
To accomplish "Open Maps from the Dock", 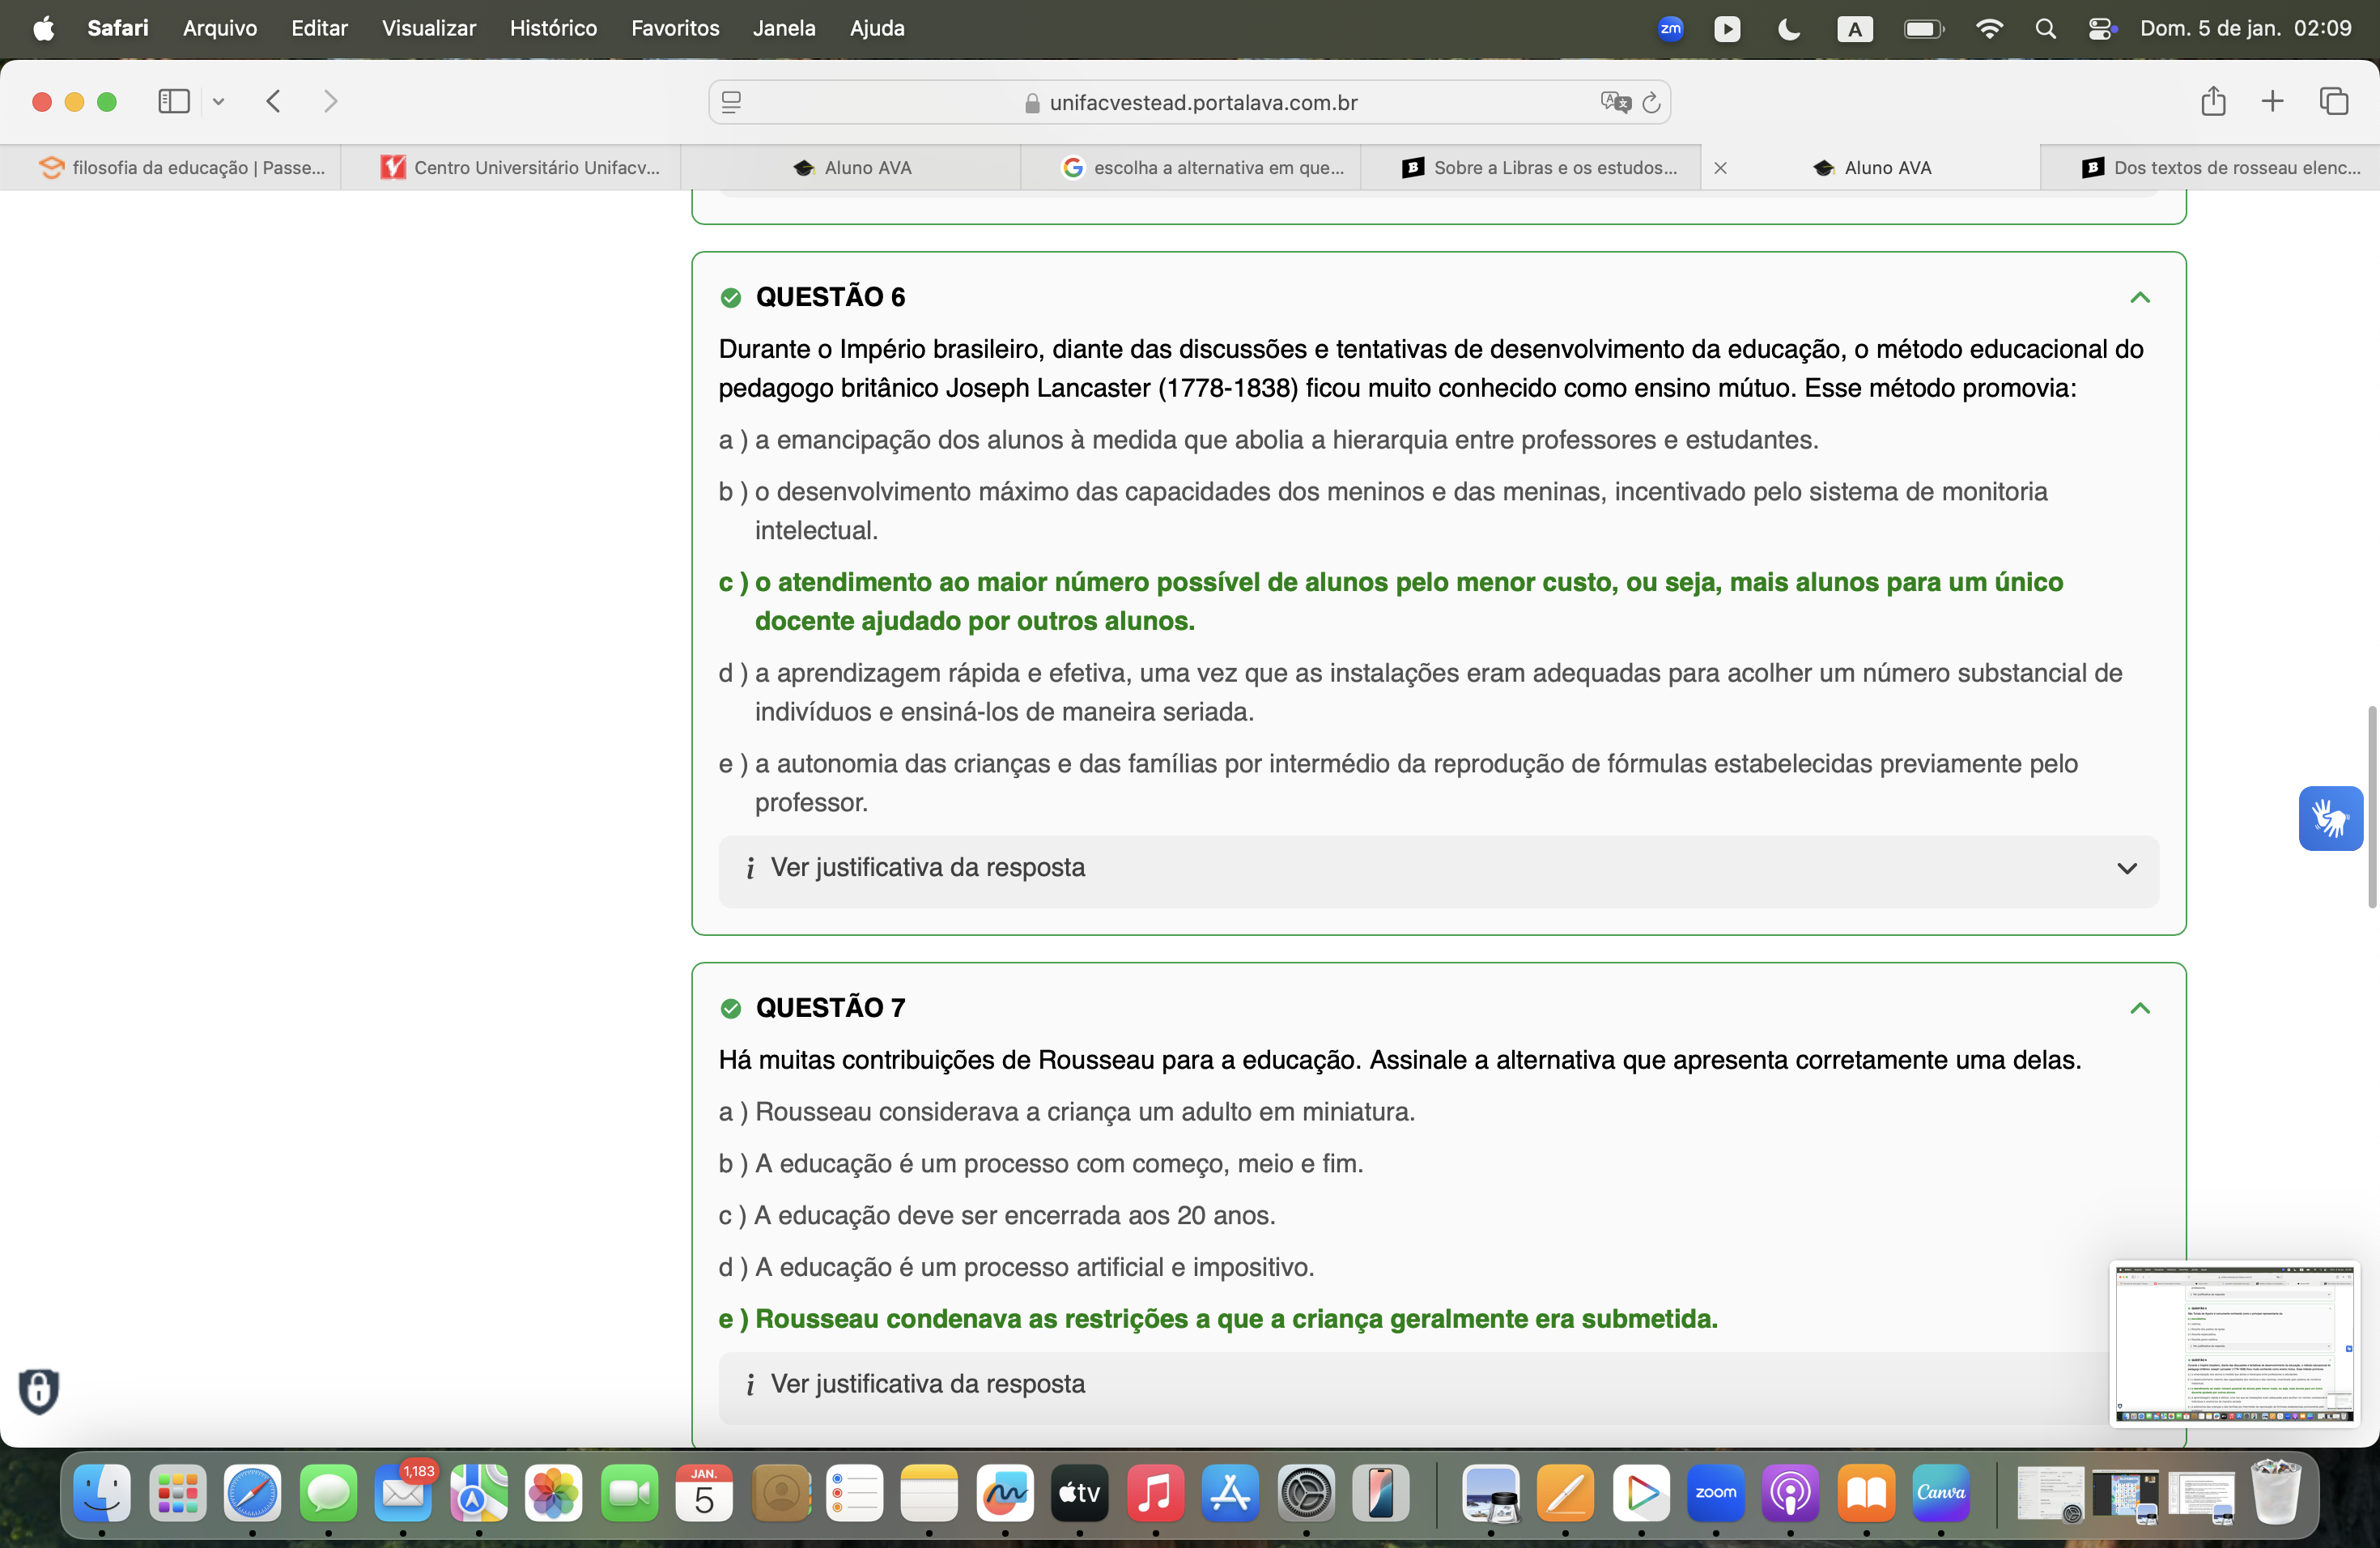I will point(479,1494).
